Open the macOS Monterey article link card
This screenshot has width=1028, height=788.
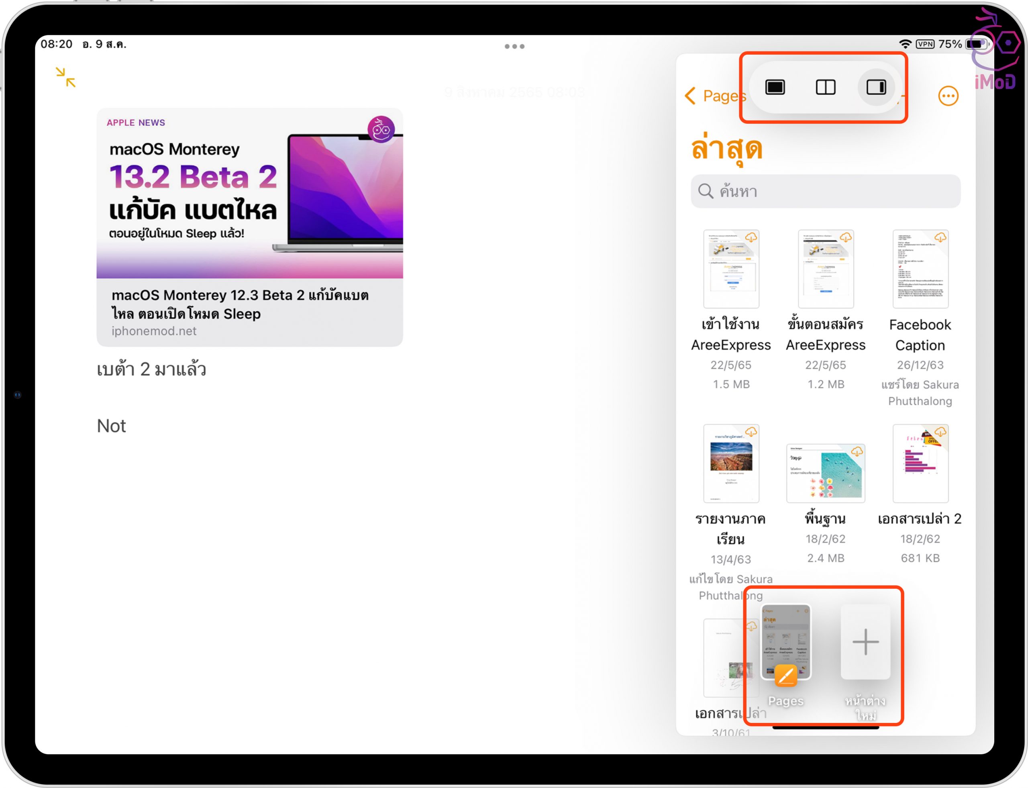(x=249, y=227)
